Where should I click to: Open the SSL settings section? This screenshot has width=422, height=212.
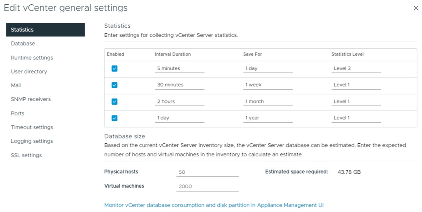[26, 155]
